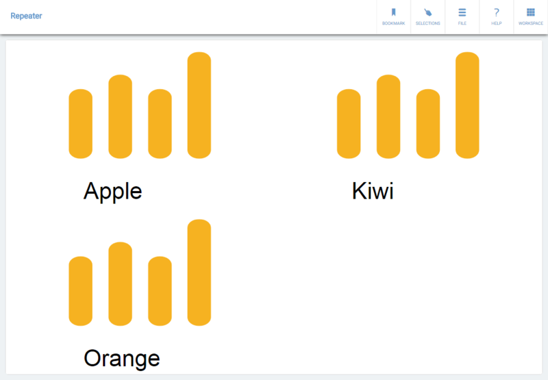Screen dimensions: 548x380
Task: Click the first bar in Apple chart
Action: pyautogui.click(x=81, y=124)
